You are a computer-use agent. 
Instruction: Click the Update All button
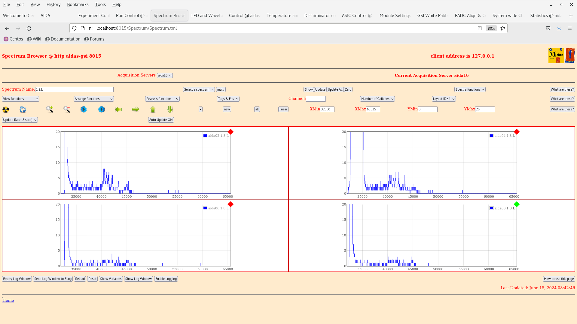[x=335, y=89]
